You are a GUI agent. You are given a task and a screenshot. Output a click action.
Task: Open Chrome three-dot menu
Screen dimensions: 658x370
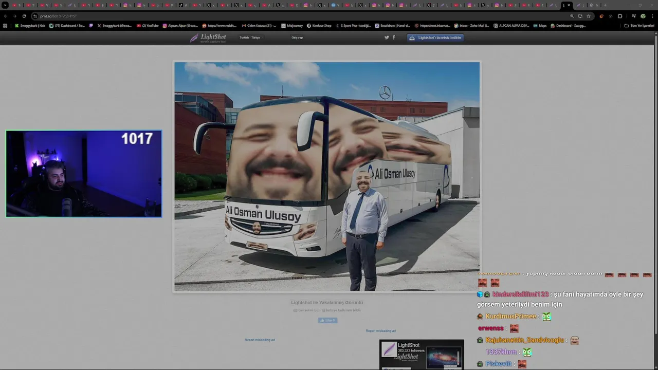652,16
